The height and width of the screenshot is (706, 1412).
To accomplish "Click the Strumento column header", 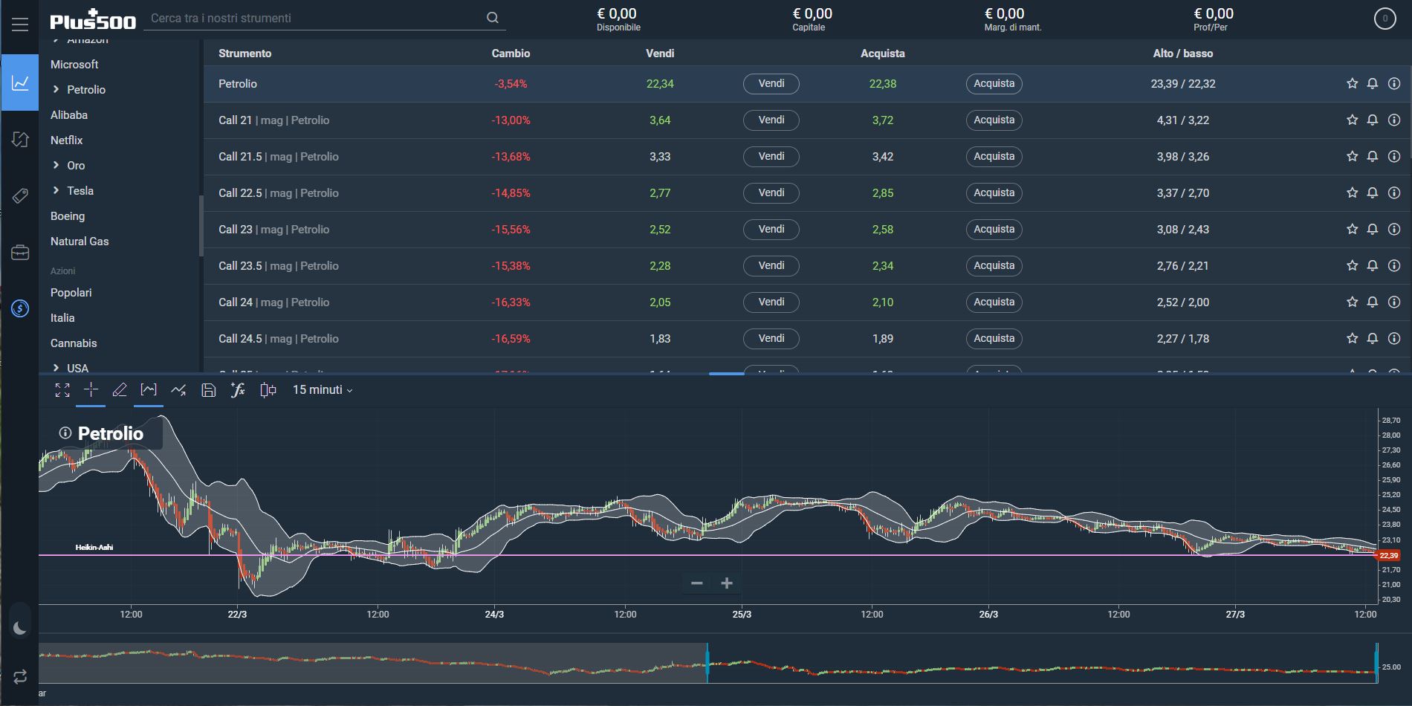I will click(x=244, y=54).
